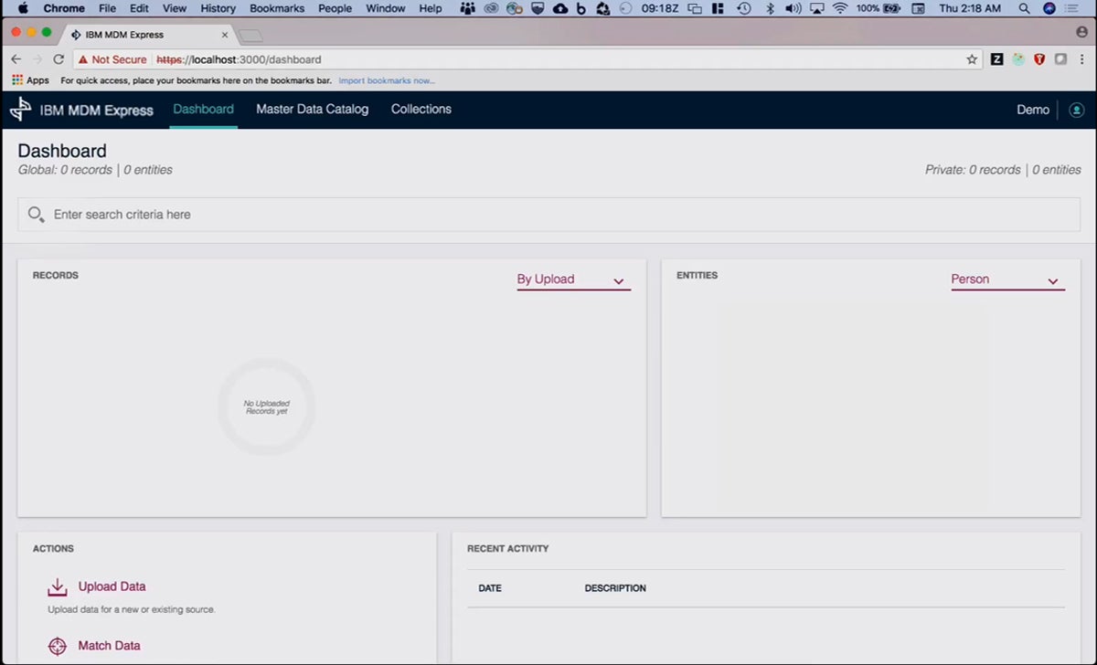The image size is (1097, 665).
Task: Click the Thu 2:18 AM clock
Action: [x=971, y=8]
